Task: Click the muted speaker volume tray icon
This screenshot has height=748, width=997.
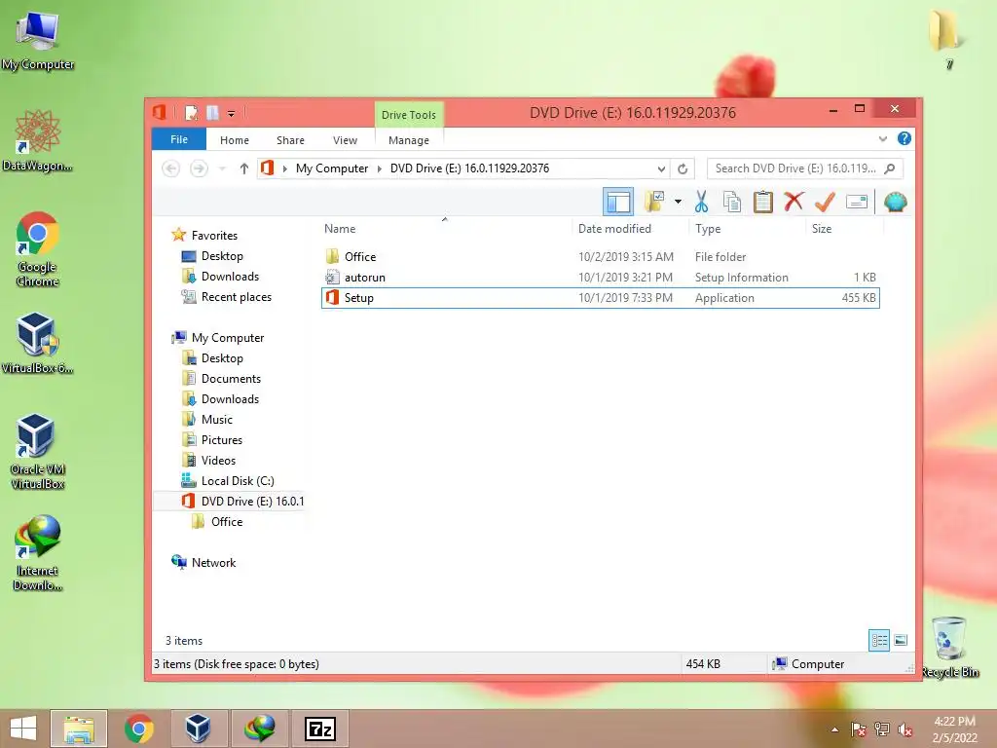Action: pyautogui.click(x=905, y=729)
